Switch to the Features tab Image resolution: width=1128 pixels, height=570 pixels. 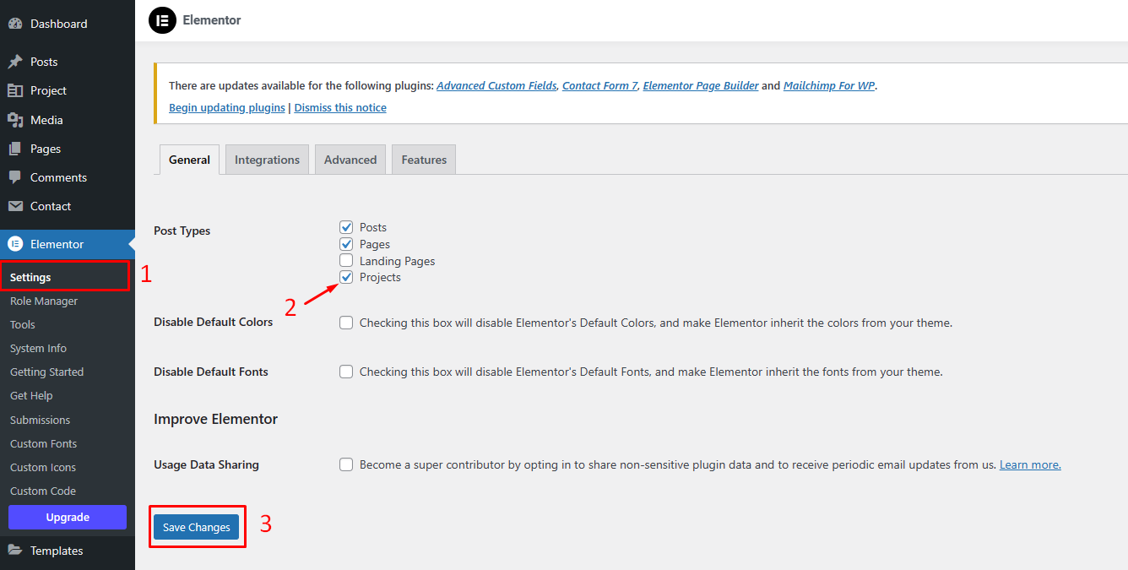(424, 160)
